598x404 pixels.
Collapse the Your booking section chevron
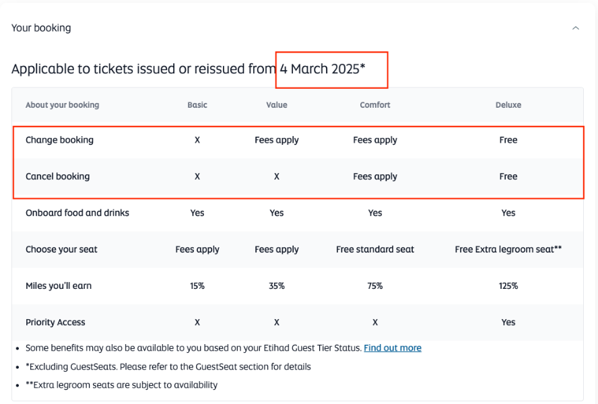click(x=576, y=28)
